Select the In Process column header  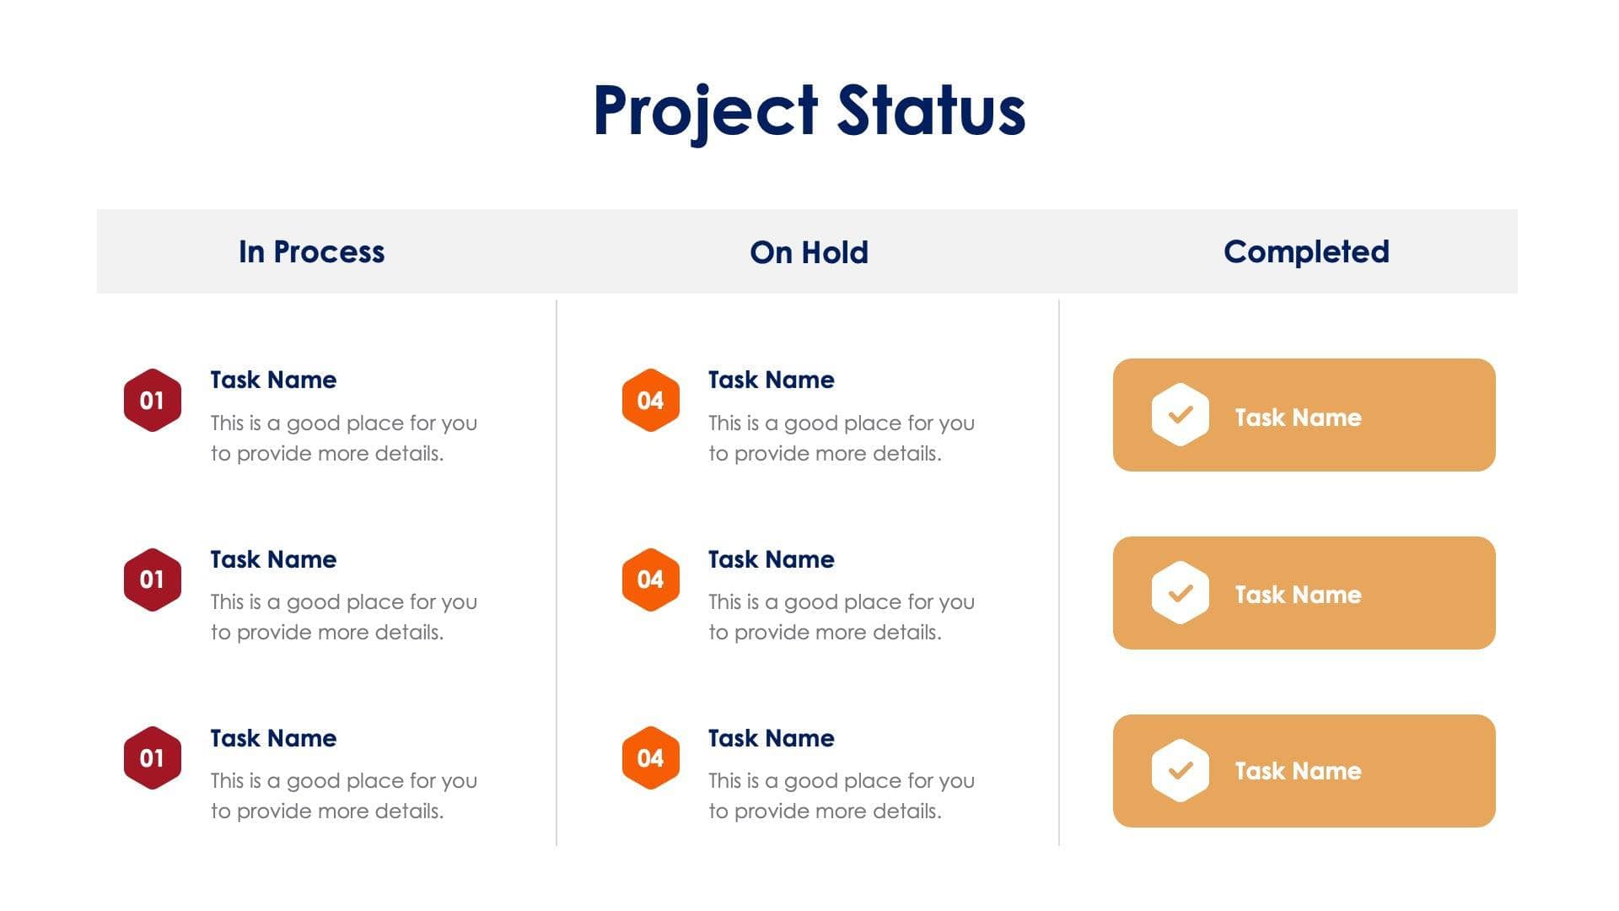(311, 251)
